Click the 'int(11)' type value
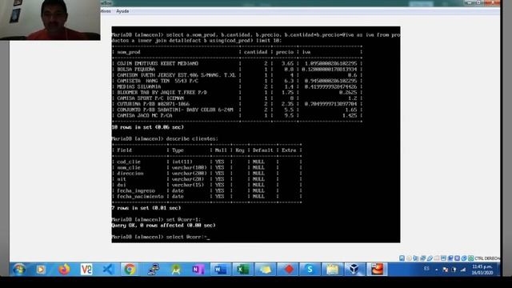 (x=182, y=162)
